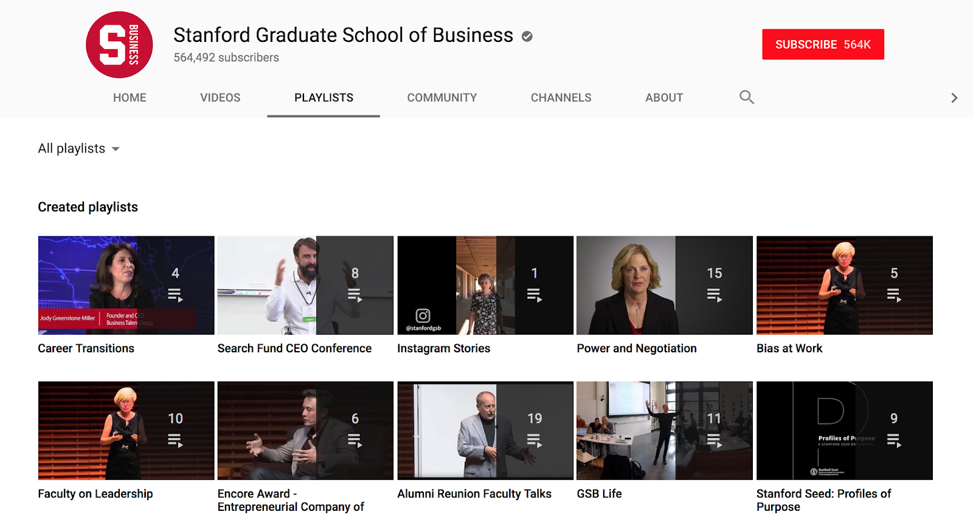This screenshot has height=523, width=973.
Task: Open the Faculty on Leadership title link
Action: coord(95,494)
